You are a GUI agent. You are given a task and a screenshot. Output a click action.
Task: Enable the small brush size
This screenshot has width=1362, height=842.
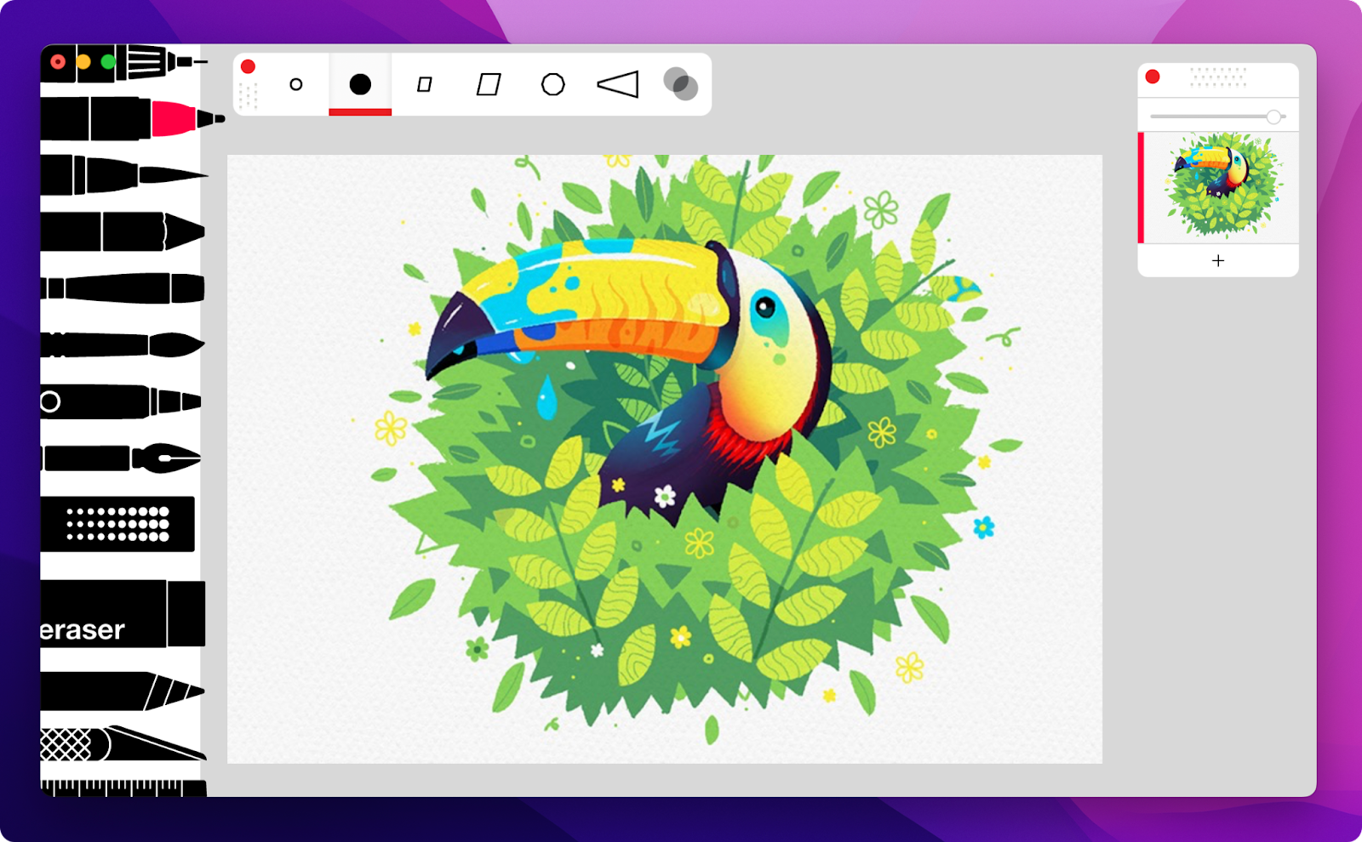tap(295, 84)
